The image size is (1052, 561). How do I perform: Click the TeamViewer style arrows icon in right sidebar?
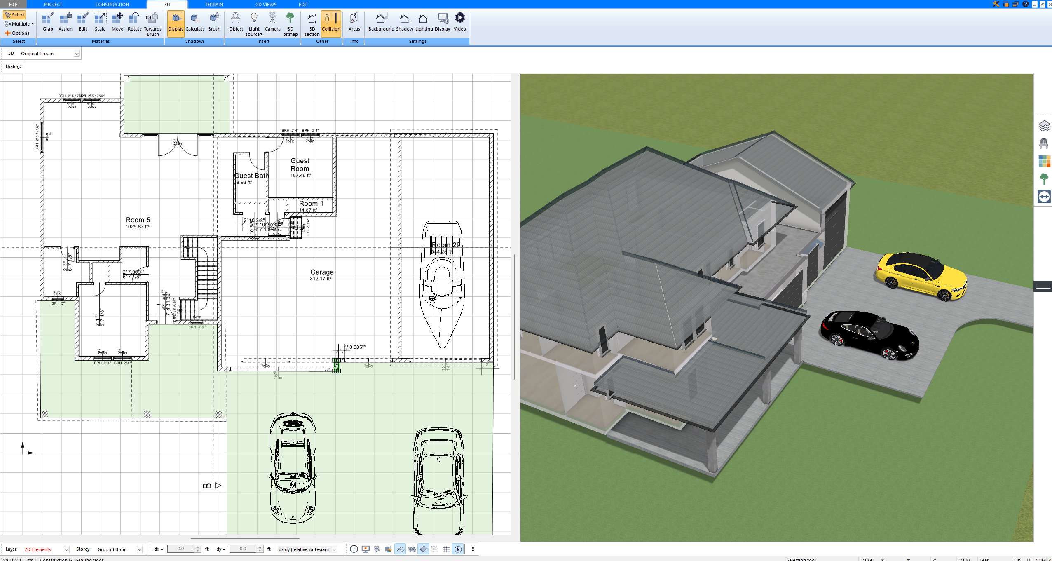(1044, 197)
